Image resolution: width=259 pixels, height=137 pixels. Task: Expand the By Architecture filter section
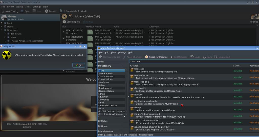(x=106, y=131)
